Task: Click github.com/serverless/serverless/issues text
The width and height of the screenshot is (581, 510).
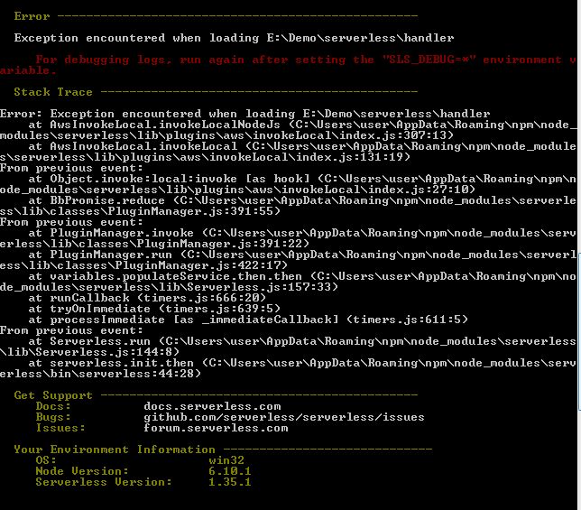Action: click(x=284, y=417)
